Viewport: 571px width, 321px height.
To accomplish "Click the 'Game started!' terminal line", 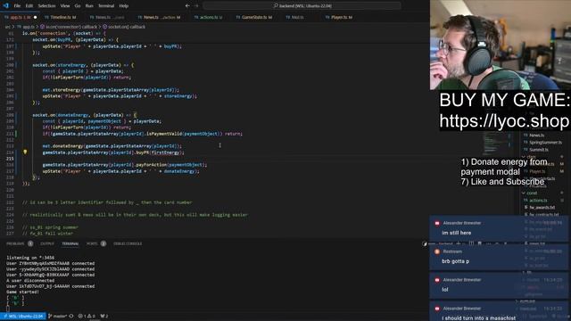I will click(22, 292).
